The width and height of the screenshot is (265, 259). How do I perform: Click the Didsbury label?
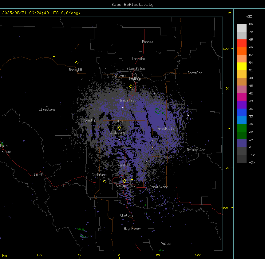(x=118, y=133)
